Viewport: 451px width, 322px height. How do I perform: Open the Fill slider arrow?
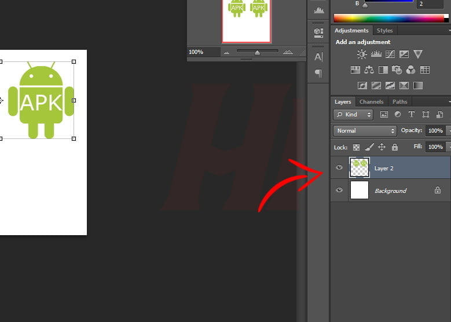tap(449, 147)
